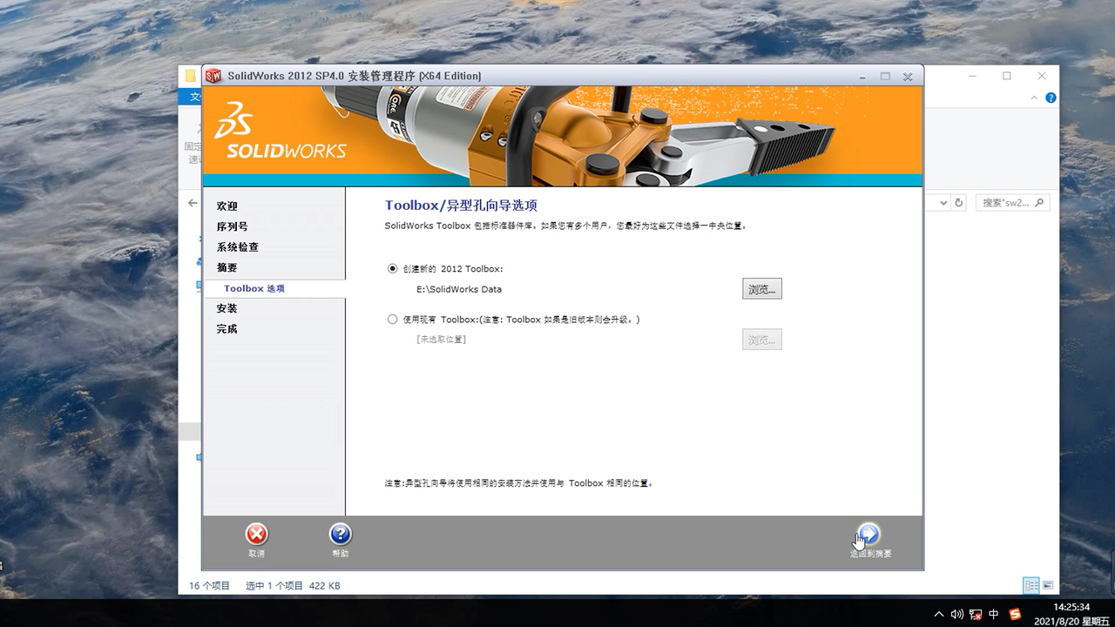Click the Sogou input method tray icon
Image resolution: width=1115 pixels, height=627 pixels.
coord(1015,614)
